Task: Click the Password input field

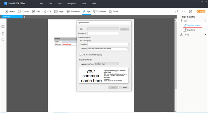Action: 103,33
